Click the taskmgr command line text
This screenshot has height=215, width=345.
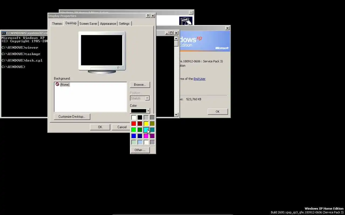tap(33, 54)
